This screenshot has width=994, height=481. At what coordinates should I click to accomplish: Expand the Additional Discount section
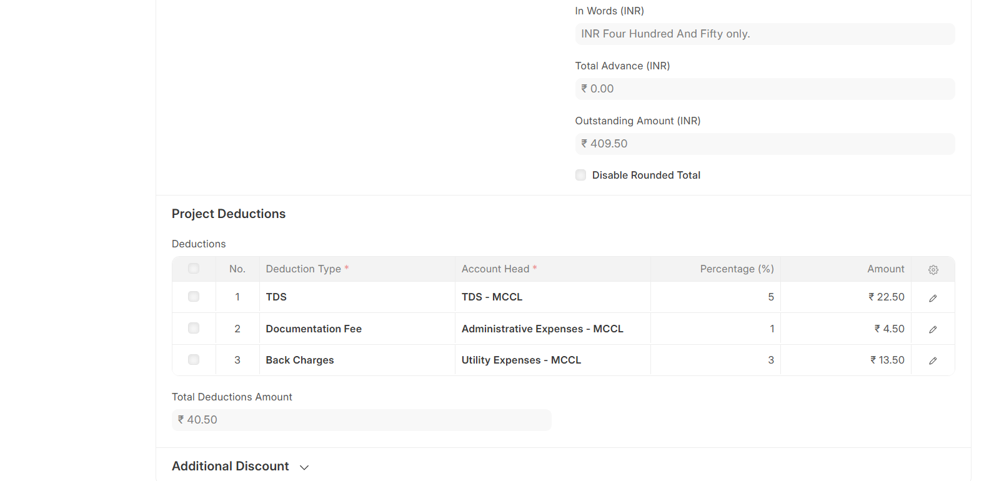click(x=231, y=466)
